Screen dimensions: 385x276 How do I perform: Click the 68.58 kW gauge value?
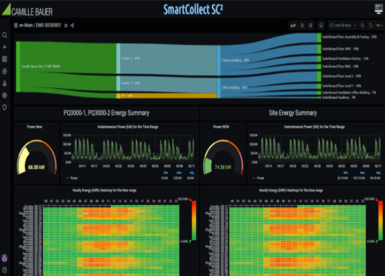click(x=36, y=167)
